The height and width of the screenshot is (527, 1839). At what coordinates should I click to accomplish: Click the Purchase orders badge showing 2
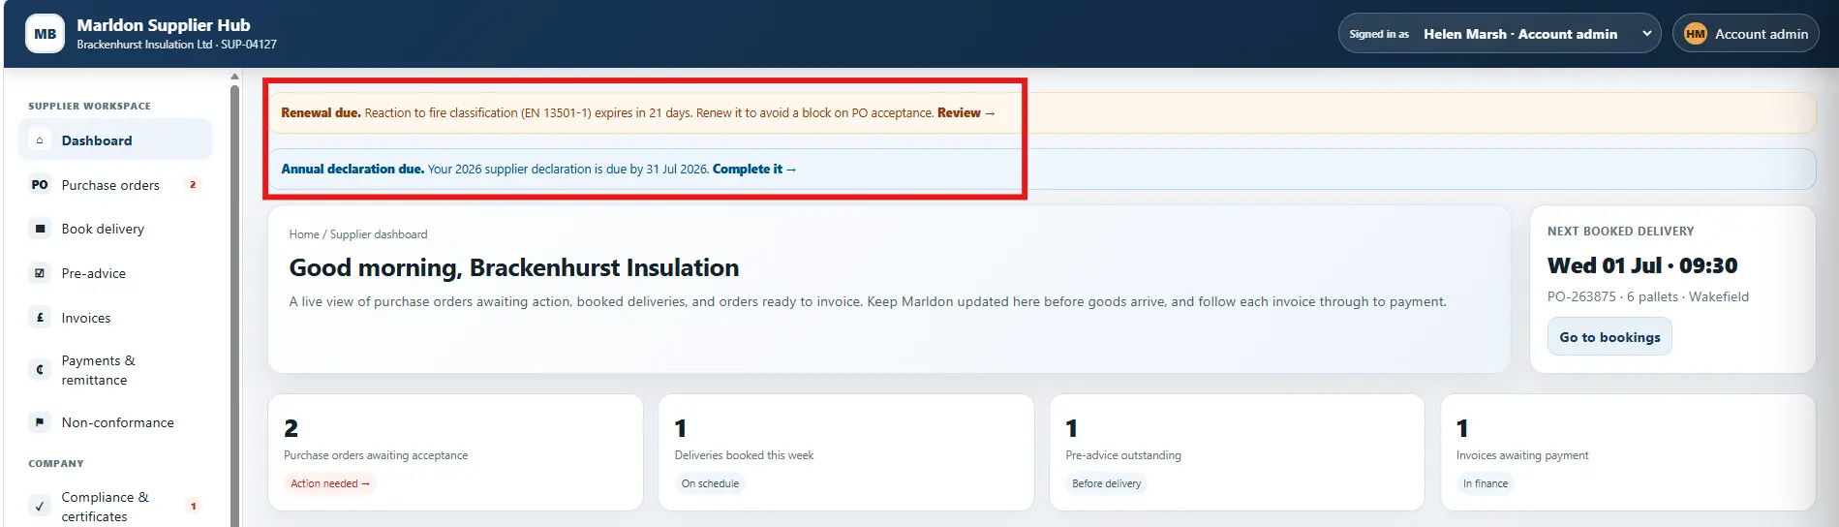click(x=193, y=185)
